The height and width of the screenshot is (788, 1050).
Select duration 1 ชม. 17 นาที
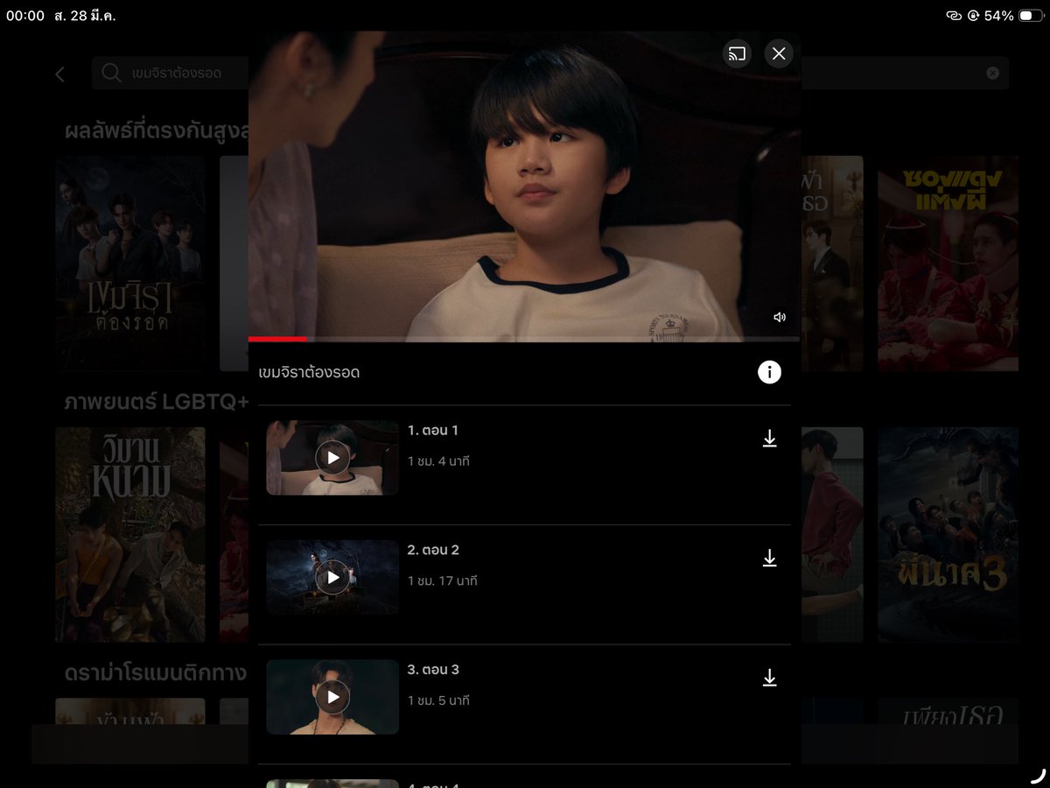443,581
